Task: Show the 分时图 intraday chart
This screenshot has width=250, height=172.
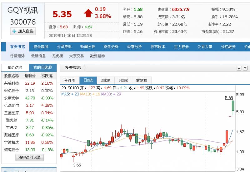Action: click(69, 81)
